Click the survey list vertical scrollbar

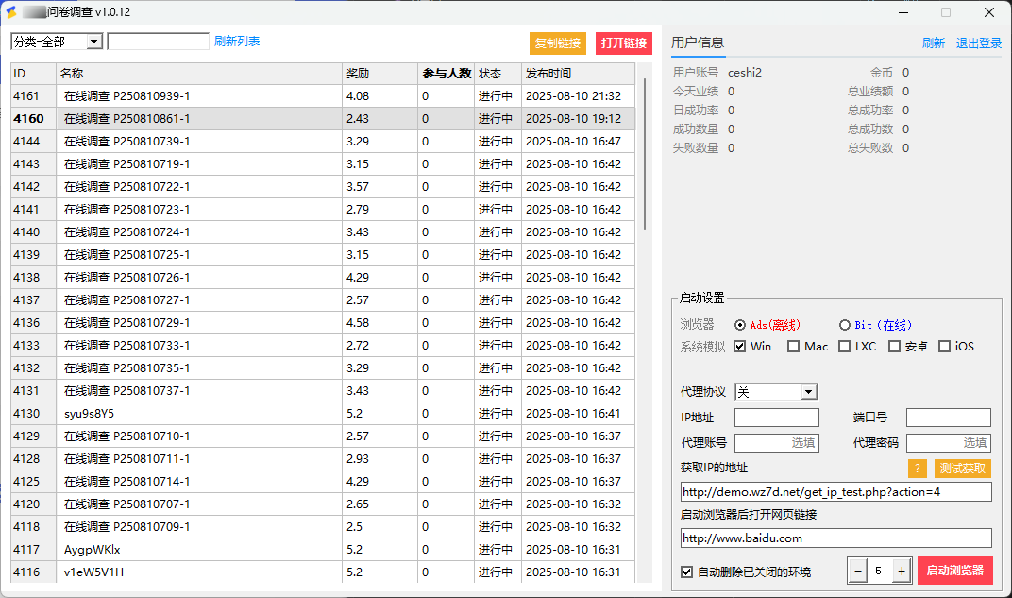point(646,153)
